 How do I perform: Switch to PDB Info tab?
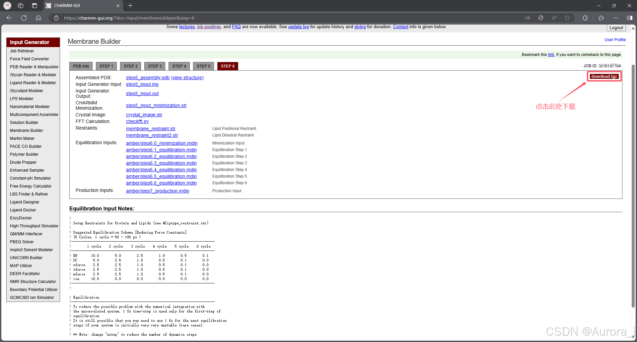[81, 66]
